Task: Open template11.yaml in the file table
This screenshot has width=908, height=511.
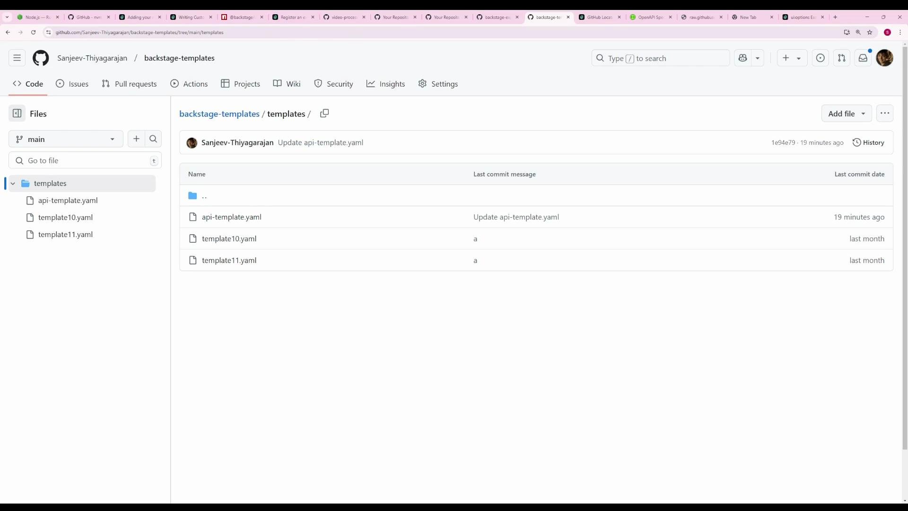Action: [229, 260]
